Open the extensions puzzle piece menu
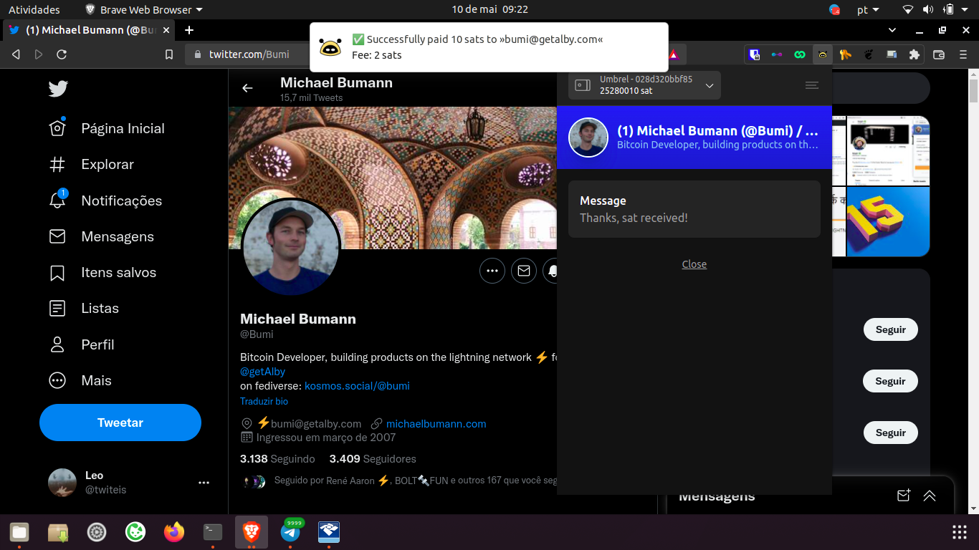979x550 pixels. [914, 54]
